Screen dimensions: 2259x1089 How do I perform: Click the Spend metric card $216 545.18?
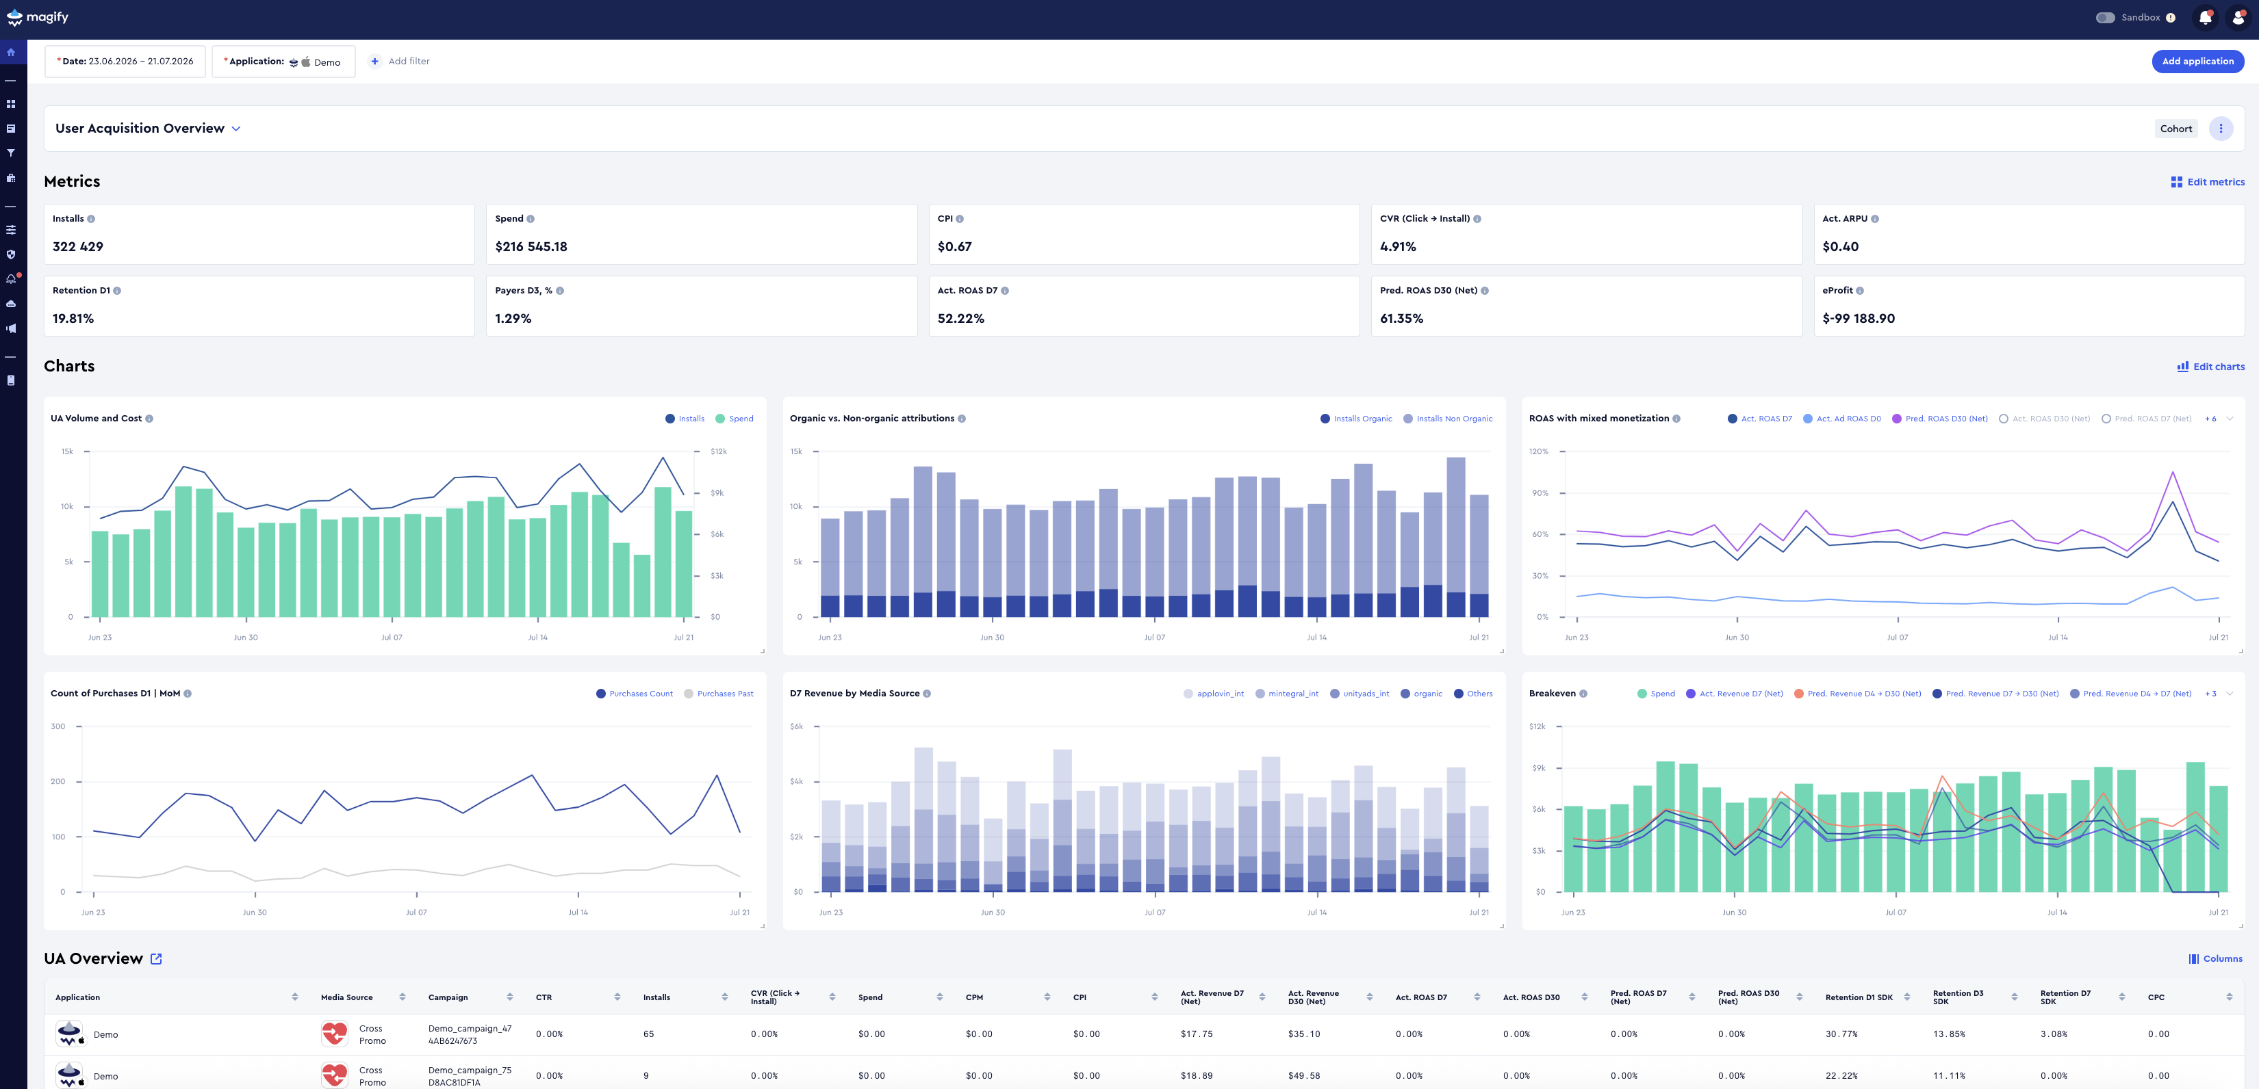[702, 234]
